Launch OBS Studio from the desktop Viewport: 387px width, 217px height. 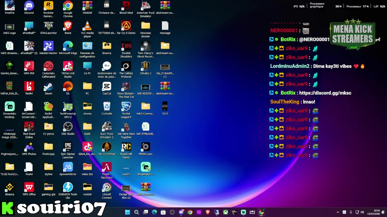68,129
